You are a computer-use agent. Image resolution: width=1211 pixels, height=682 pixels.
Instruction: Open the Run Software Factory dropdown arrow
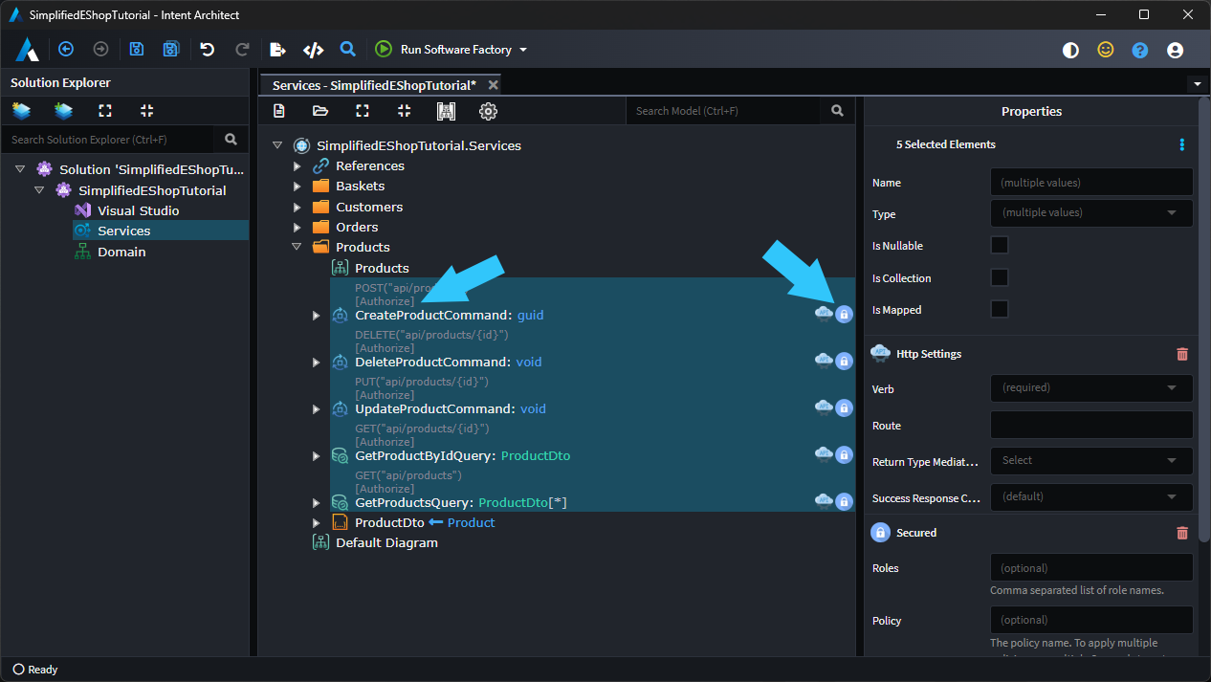pyautogui.click(x=523, y=50)
